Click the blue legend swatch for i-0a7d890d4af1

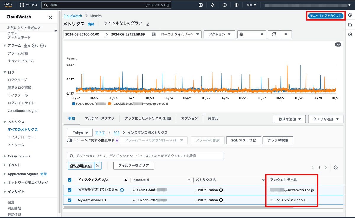74,104
